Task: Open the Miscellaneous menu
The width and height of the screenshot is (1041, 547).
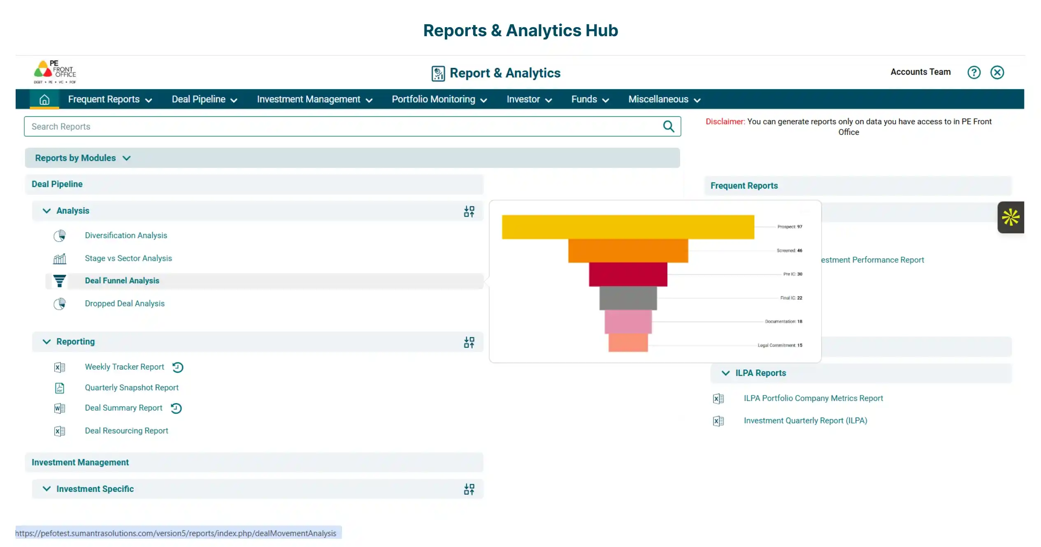Action: coord(664,100)
